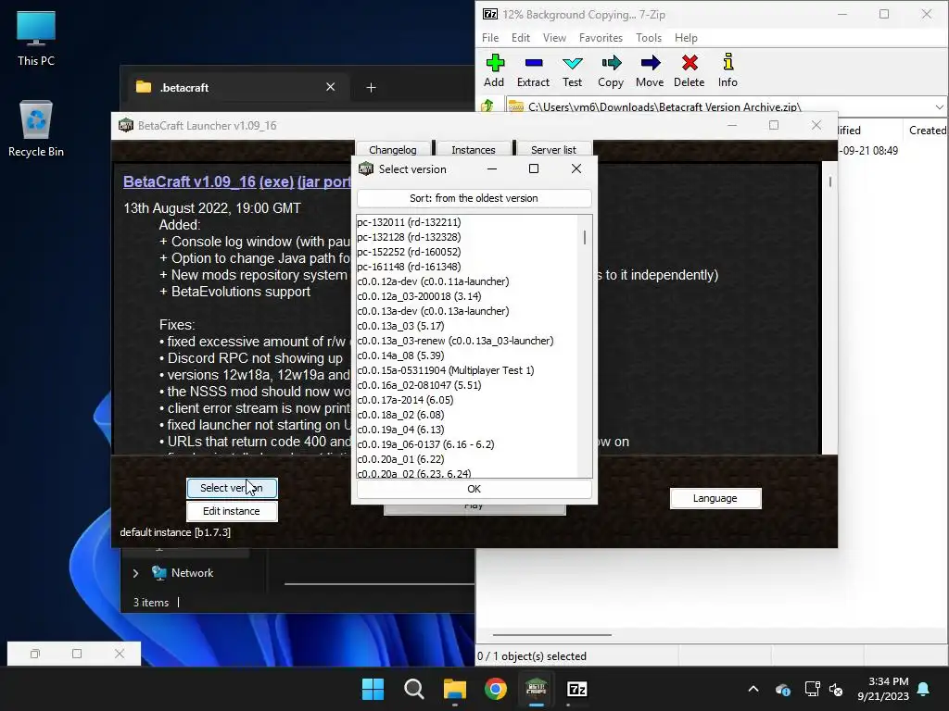Open Google Chrome from the taskbar
This screenshot has width=949, height=711.
pos(496,689)
